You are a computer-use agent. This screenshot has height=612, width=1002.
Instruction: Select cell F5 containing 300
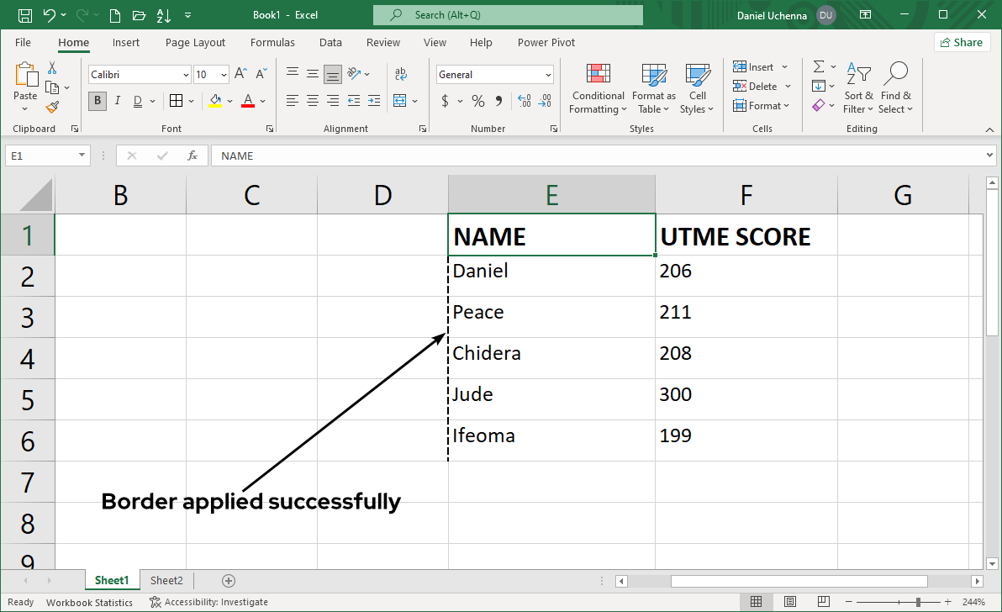746,395
